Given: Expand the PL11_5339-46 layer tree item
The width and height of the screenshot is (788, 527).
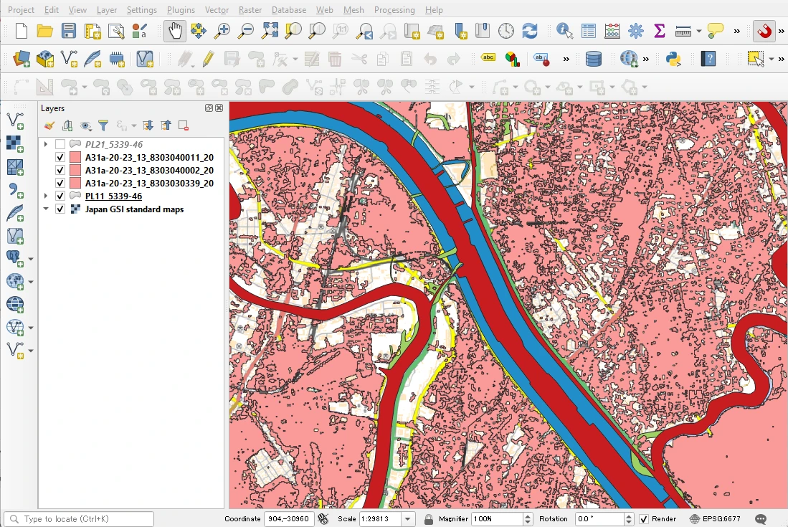Looking at the screenshot, I should [45, 196].
